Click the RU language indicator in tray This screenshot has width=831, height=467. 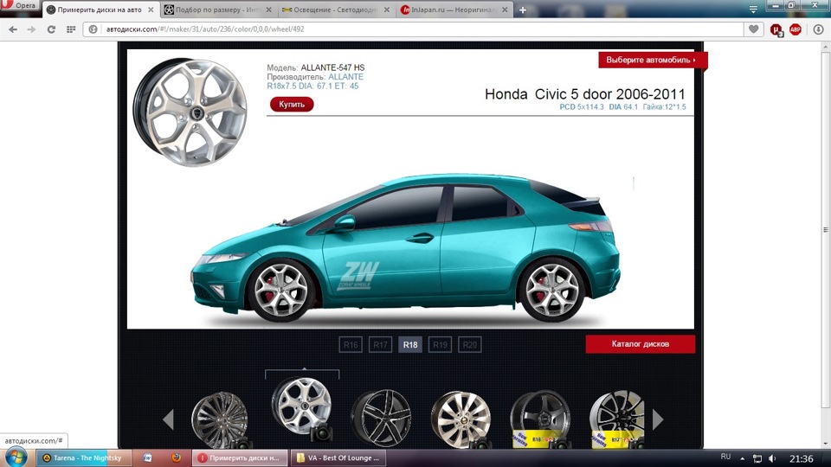pos(725,457)
